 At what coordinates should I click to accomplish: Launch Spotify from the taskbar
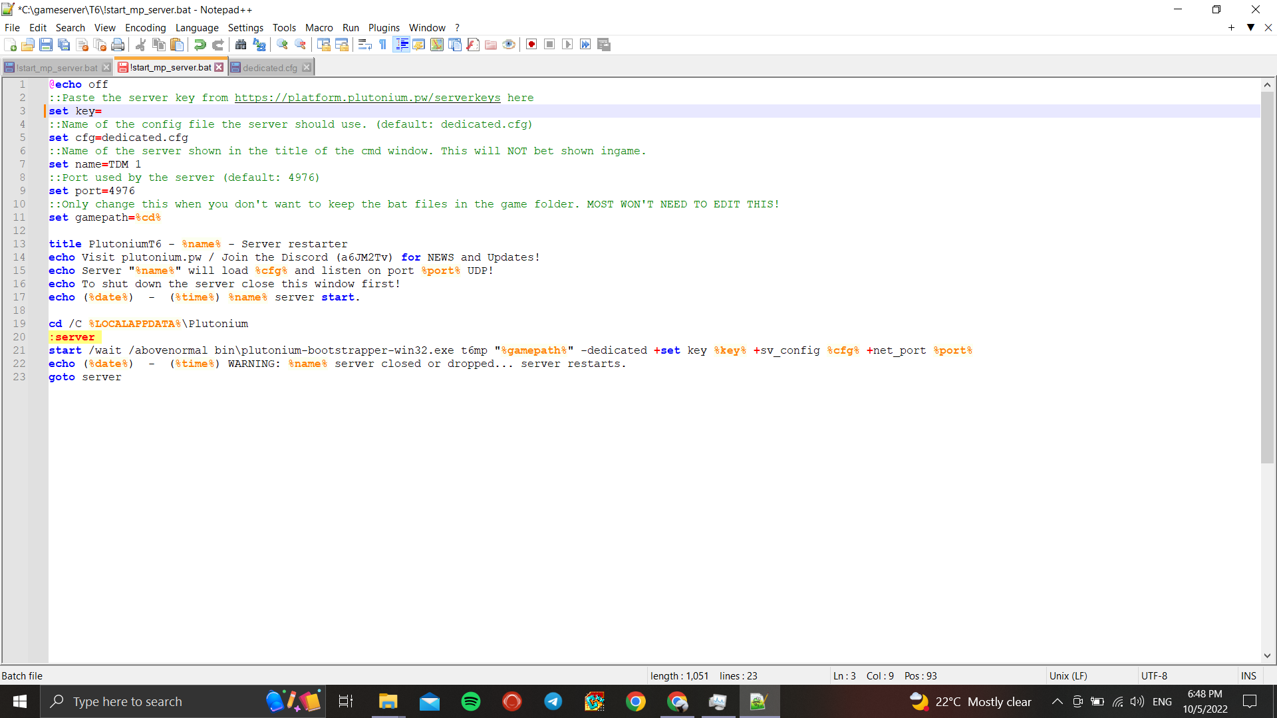470,701
